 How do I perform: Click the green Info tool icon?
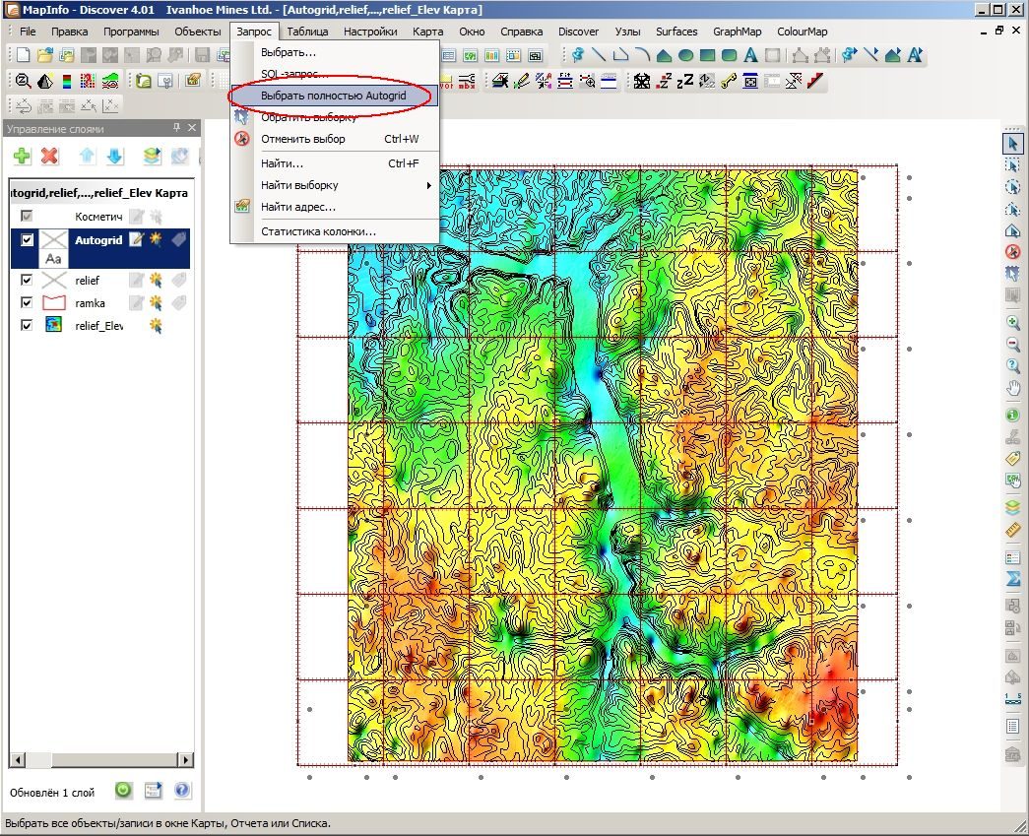click(x=1012, y=415)
